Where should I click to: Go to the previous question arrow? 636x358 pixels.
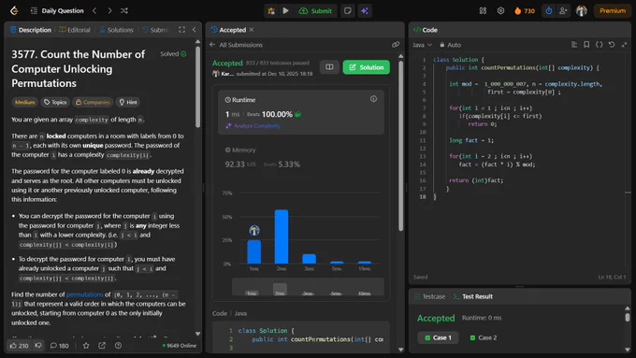pos(94,11)
